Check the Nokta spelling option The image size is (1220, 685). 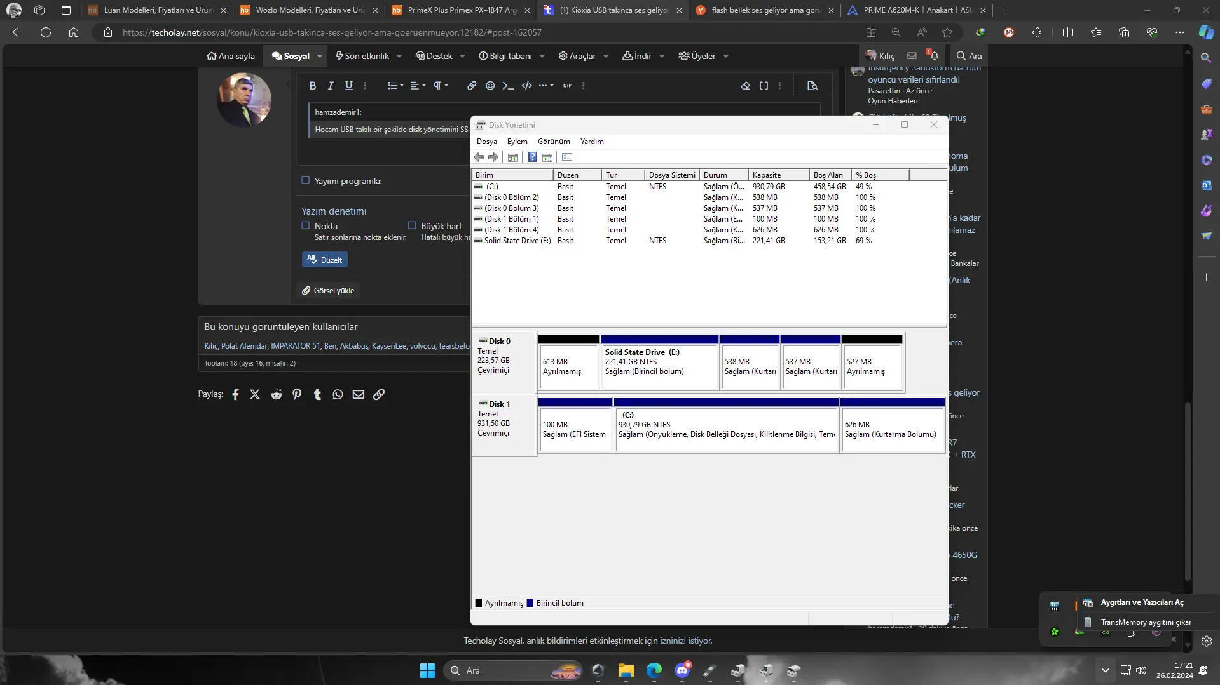tap(306, 225)
